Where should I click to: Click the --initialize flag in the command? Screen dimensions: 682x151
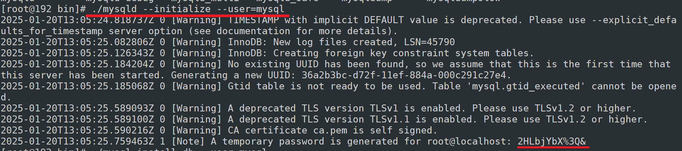[177, 9]
